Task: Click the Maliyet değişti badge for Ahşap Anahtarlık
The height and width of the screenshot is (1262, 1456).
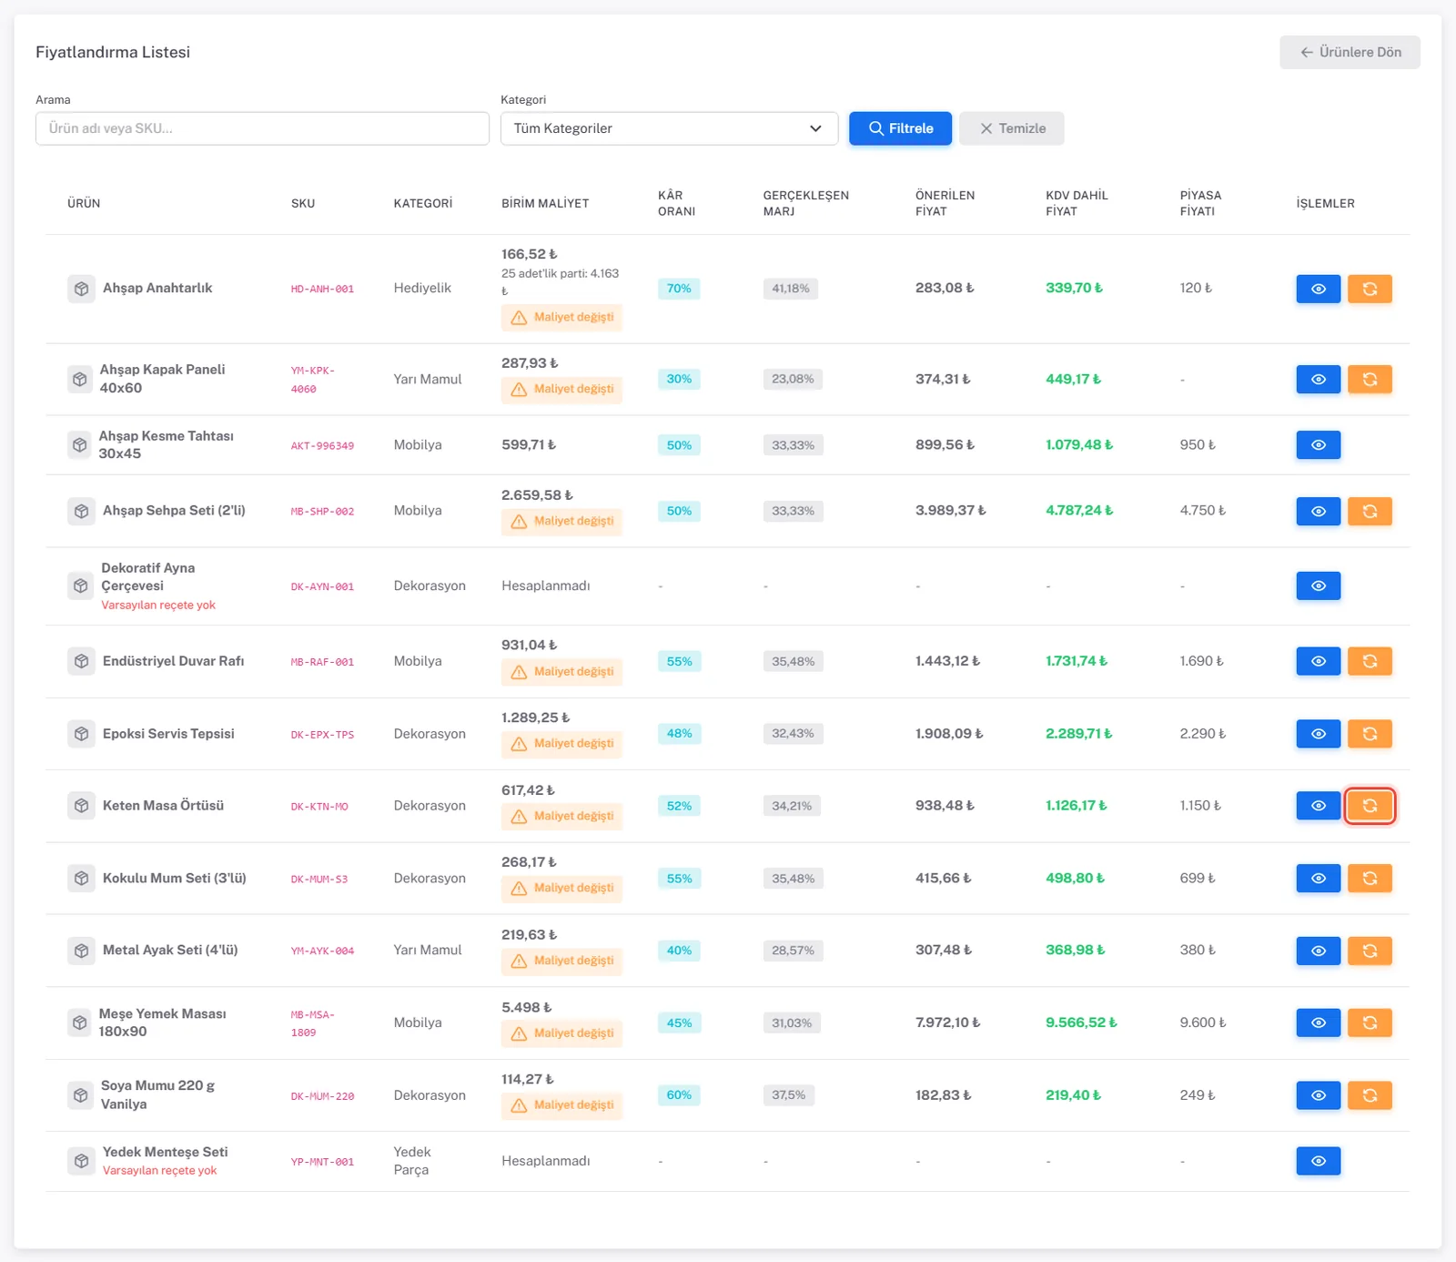Action: [x=561, y=317]
